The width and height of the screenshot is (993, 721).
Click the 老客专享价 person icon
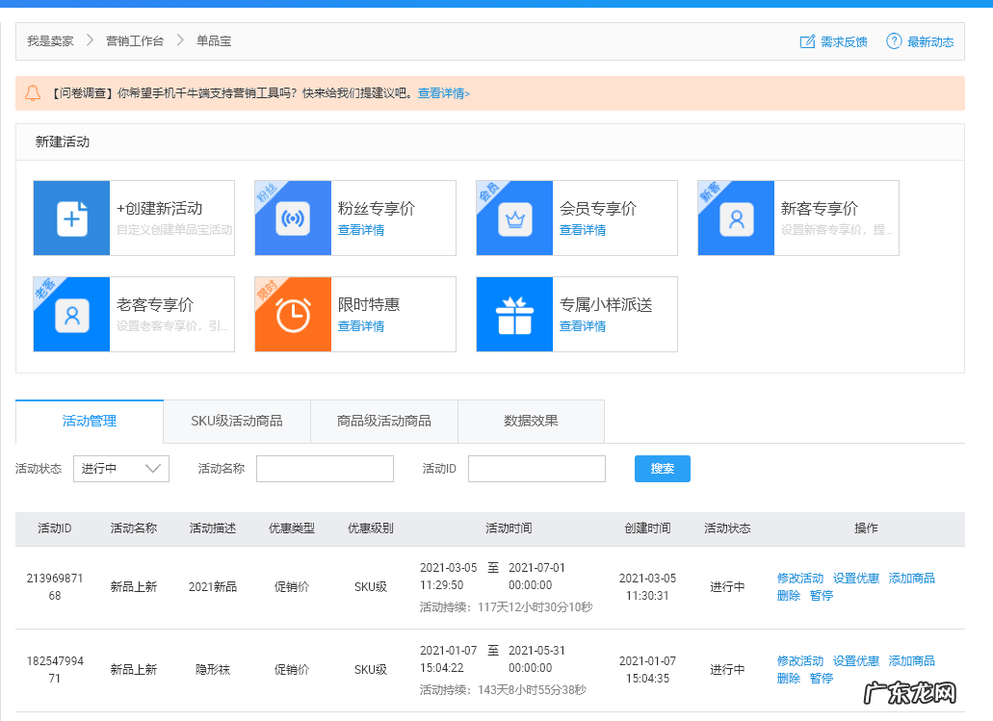click(71, 314)
